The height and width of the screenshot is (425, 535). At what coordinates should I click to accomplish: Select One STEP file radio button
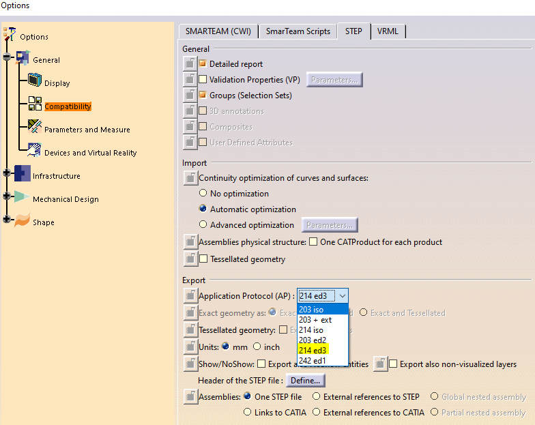(248, 396)
